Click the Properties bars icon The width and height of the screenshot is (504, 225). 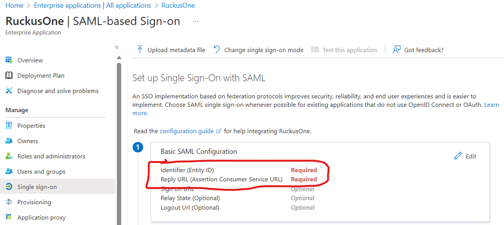tap(9, 126)
